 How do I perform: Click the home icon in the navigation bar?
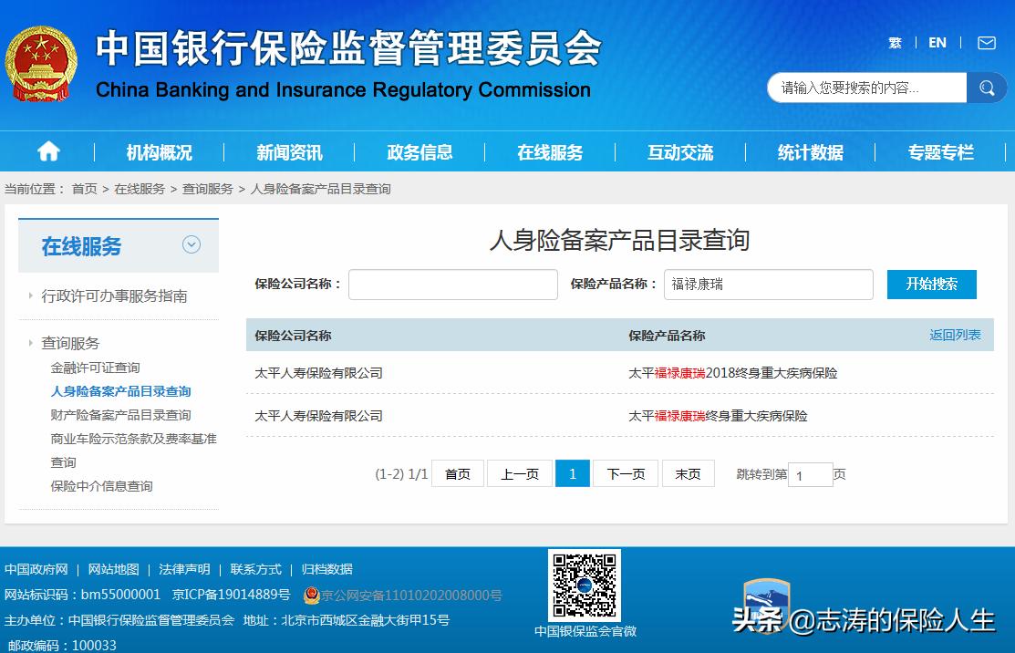point(47,151)
